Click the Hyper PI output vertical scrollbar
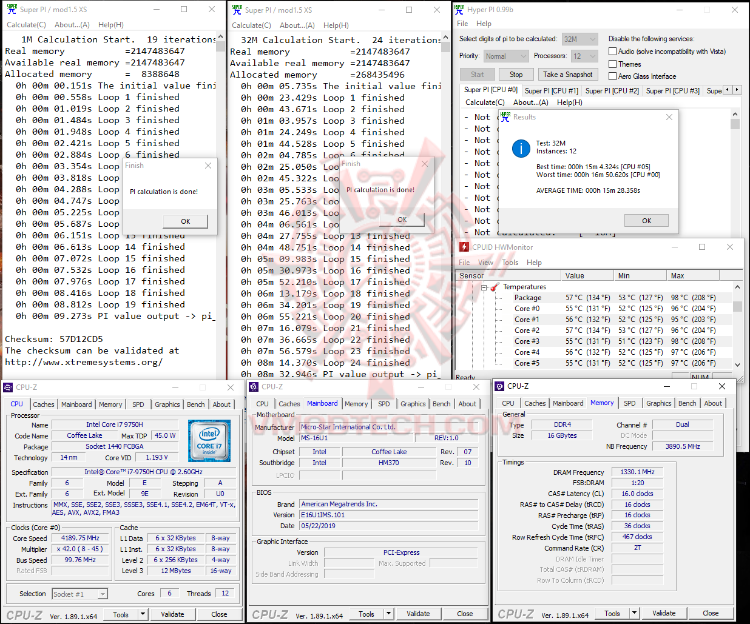 click(x=735, y=172)
